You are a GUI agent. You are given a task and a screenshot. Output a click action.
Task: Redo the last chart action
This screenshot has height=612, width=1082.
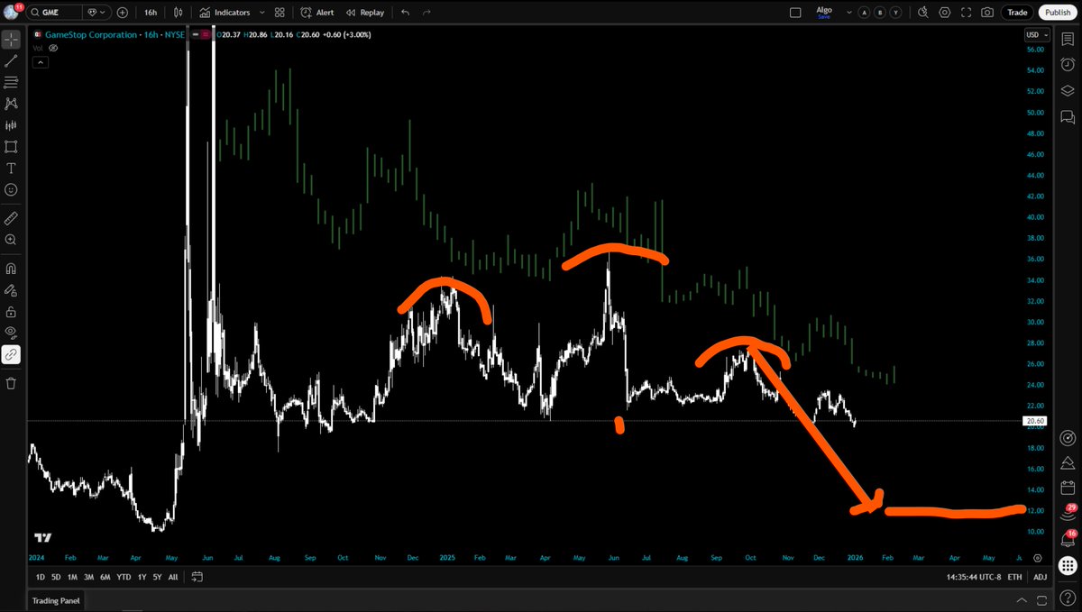426,13
